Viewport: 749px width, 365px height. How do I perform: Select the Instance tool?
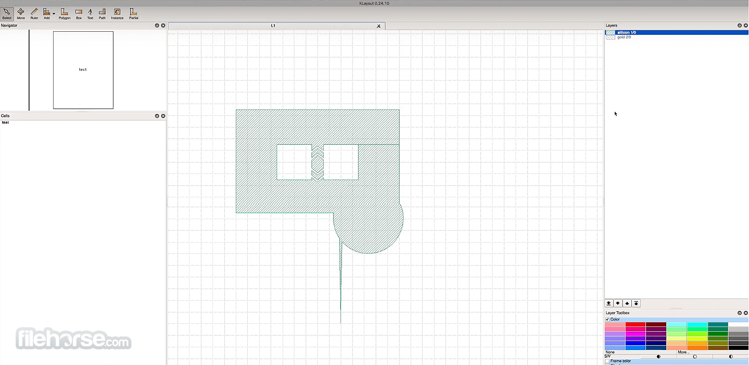pyautogui.click(x=117, y=13)
